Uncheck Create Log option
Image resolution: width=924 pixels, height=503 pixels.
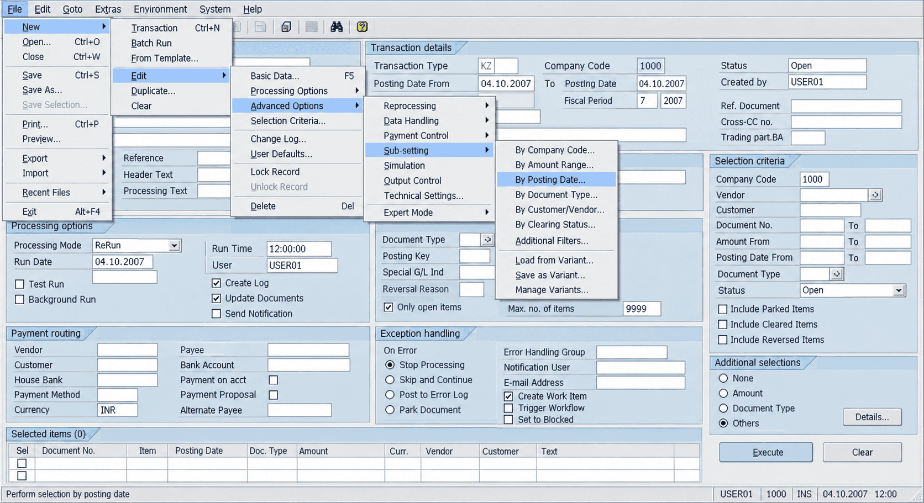coord(217,283)
